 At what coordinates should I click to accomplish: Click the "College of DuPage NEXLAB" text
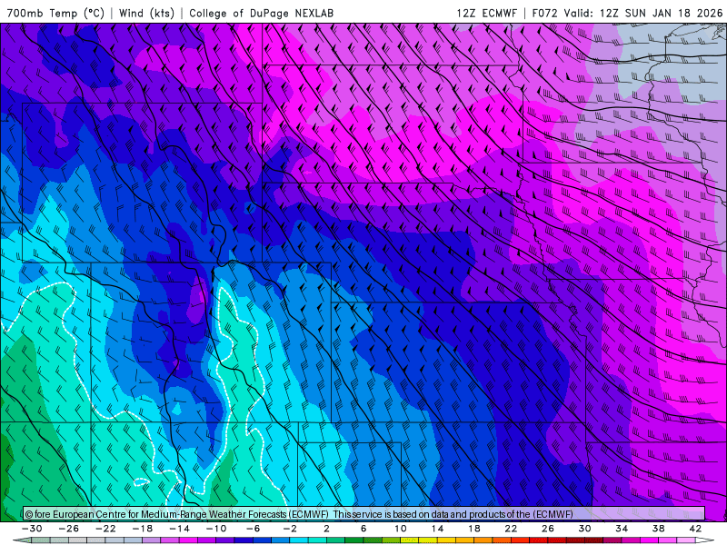coord(261,13)
